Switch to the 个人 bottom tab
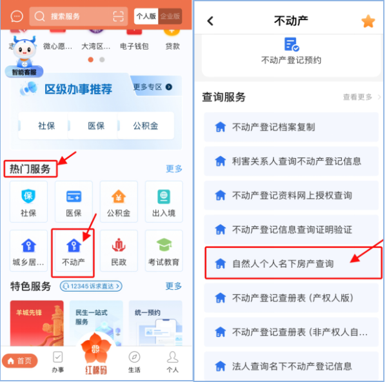The image size is (387, 382). (172, 362)
